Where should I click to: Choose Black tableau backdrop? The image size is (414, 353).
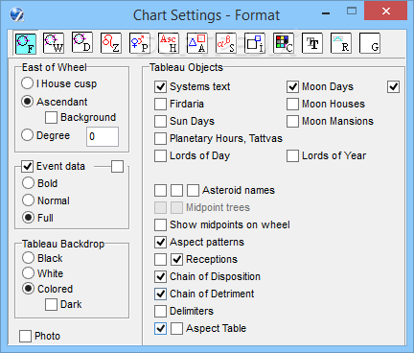click(x=28, y=258)
